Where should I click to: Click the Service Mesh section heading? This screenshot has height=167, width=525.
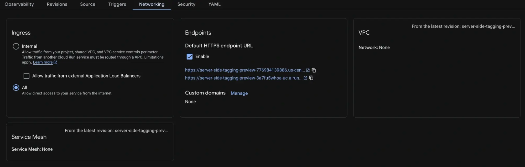coord(29,137)
